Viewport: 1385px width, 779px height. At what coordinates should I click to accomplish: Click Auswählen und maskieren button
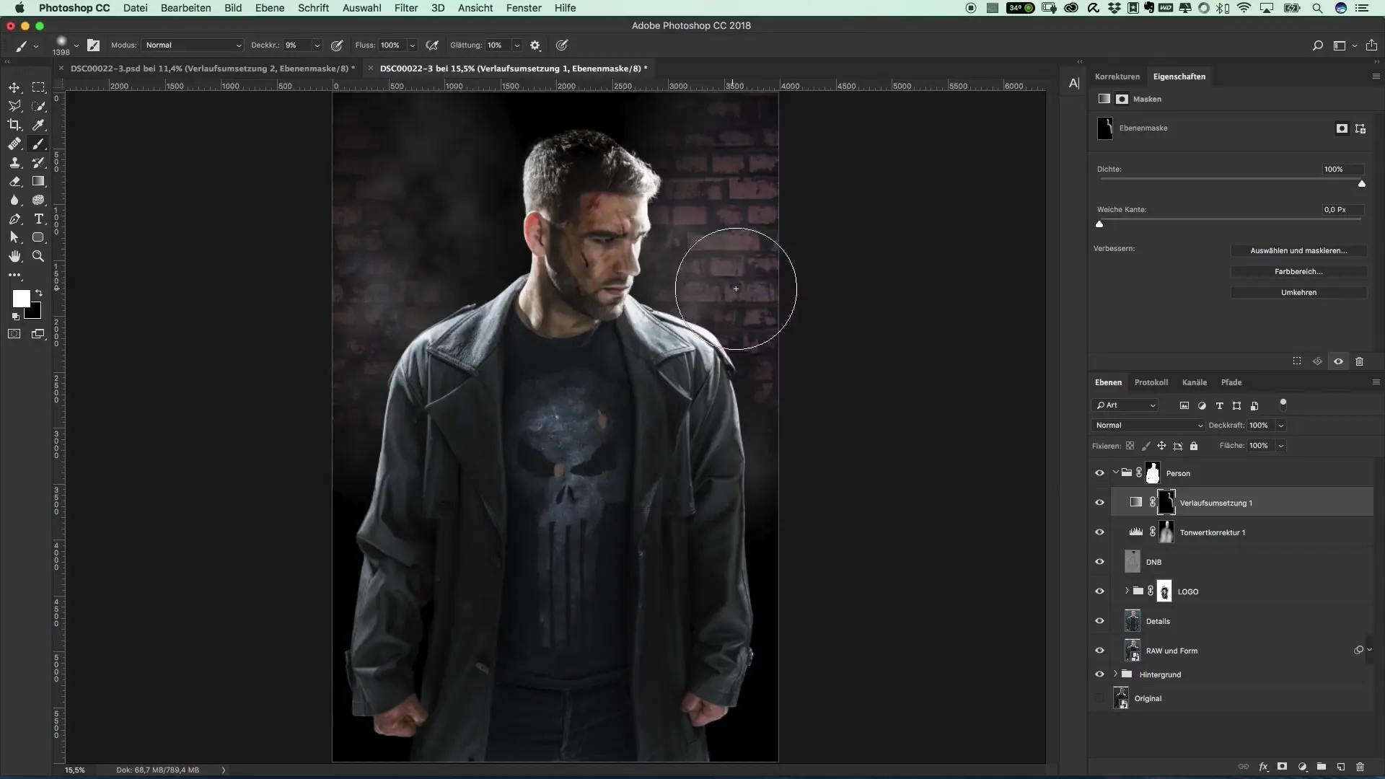click(x=1298, y=251)
